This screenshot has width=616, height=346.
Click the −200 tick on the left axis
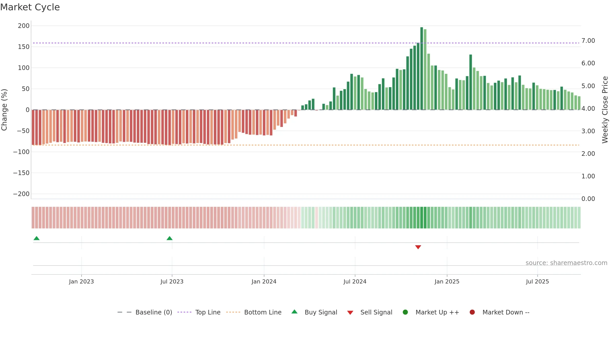pos(21,194)
